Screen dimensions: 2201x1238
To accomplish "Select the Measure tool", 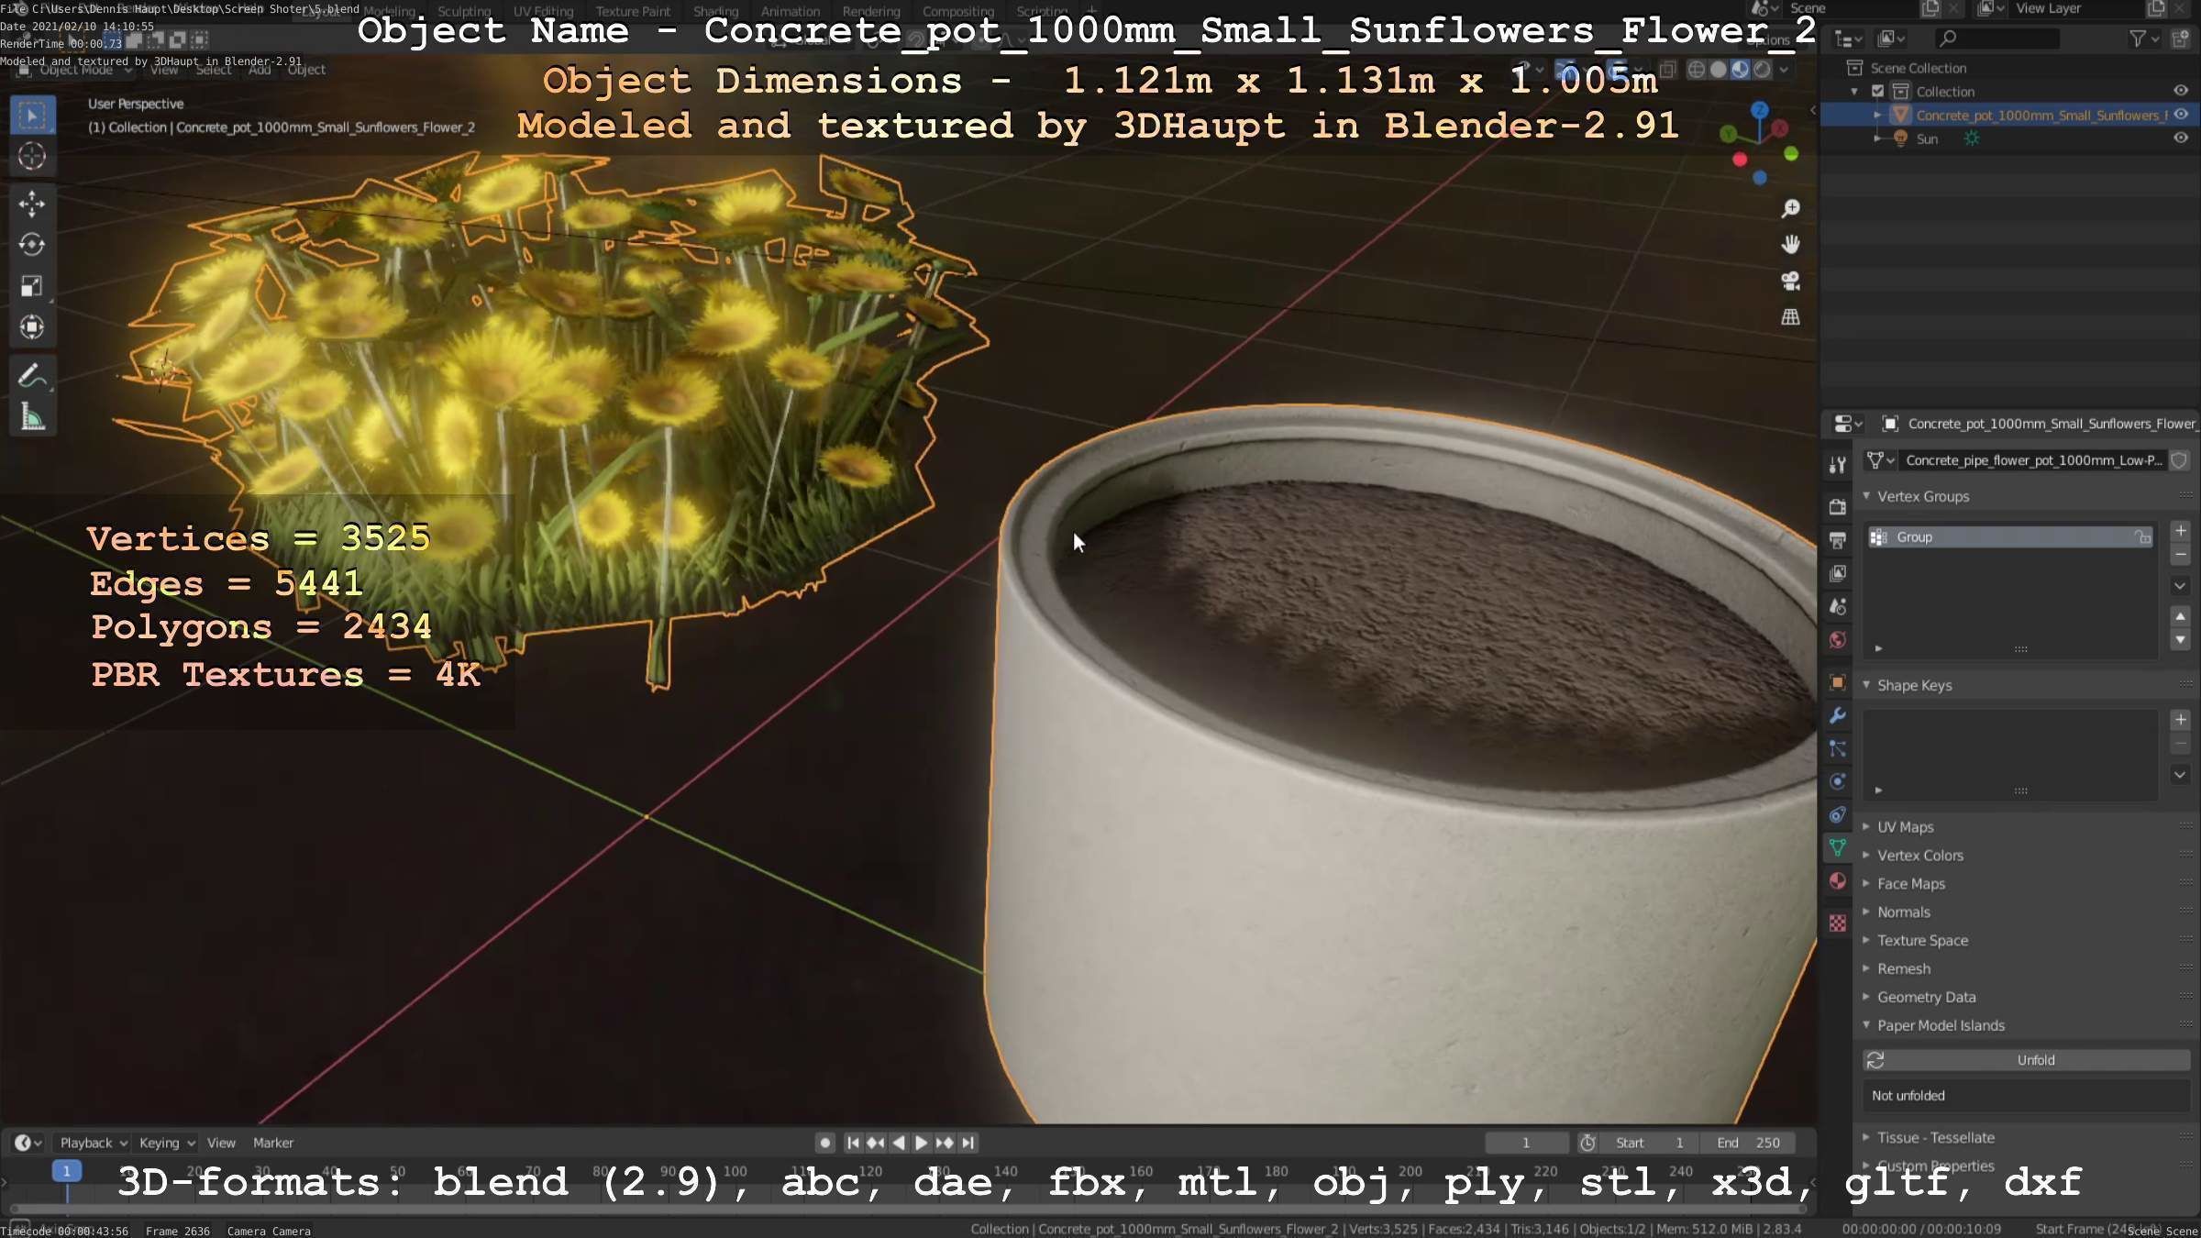I will point(32,417).
